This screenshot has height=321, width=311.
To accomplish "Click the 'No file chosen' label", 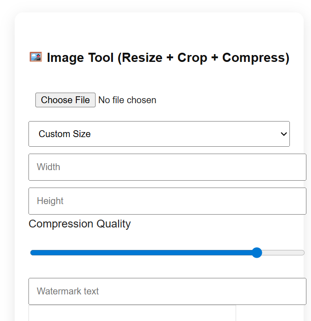I will click(x=127, y=100).
